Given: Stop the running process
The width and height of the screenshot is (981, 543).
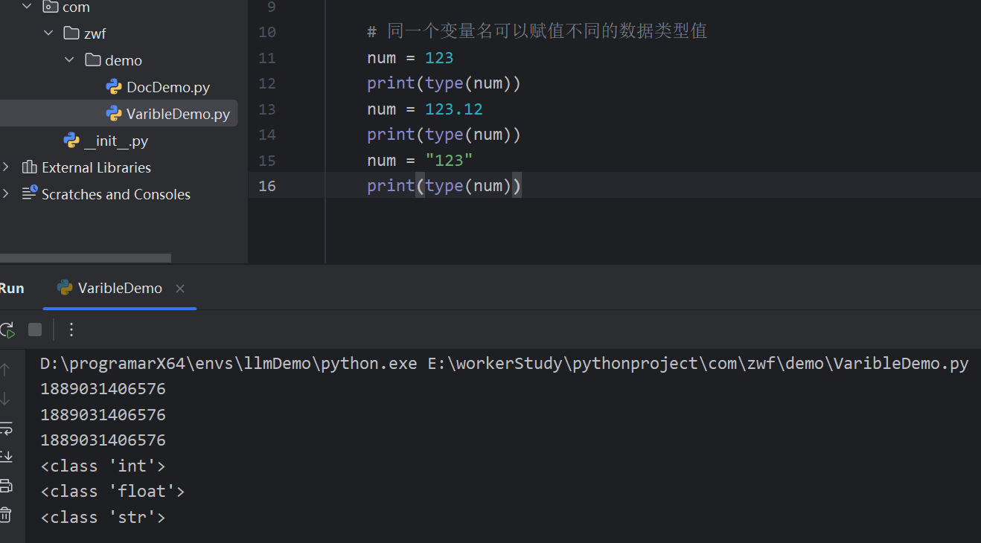Looking at the screenshot, I should point(35,330).
